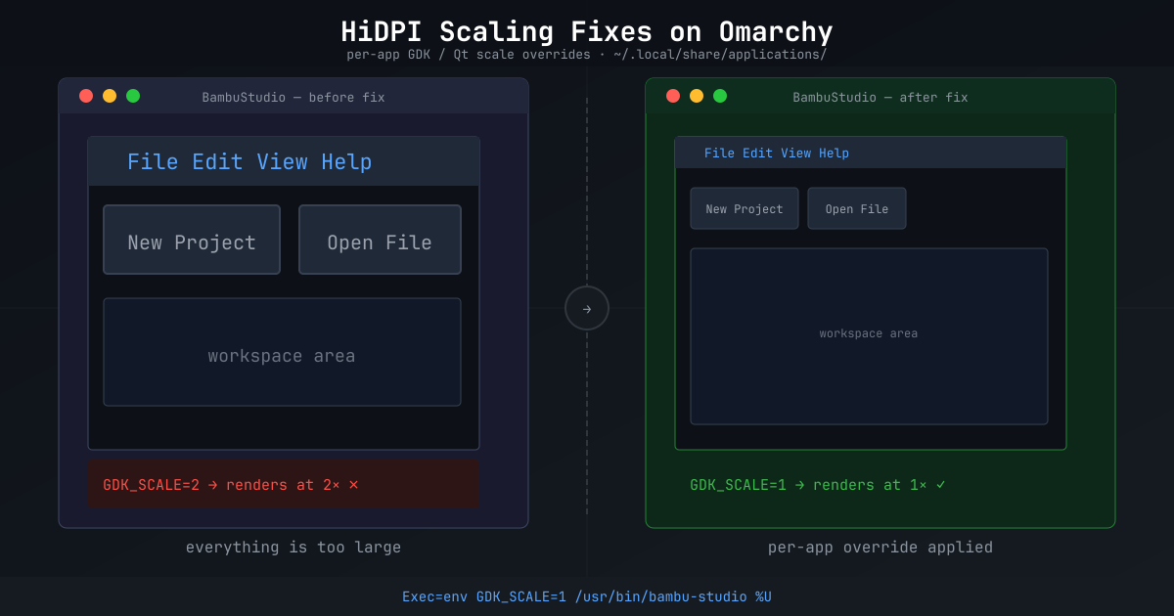Click the 'Exec=env GDK_SCALE=1 /usr/bin/bambu-studio %U' line
This screenshot has width=1174, height=616.
[587, 596]
